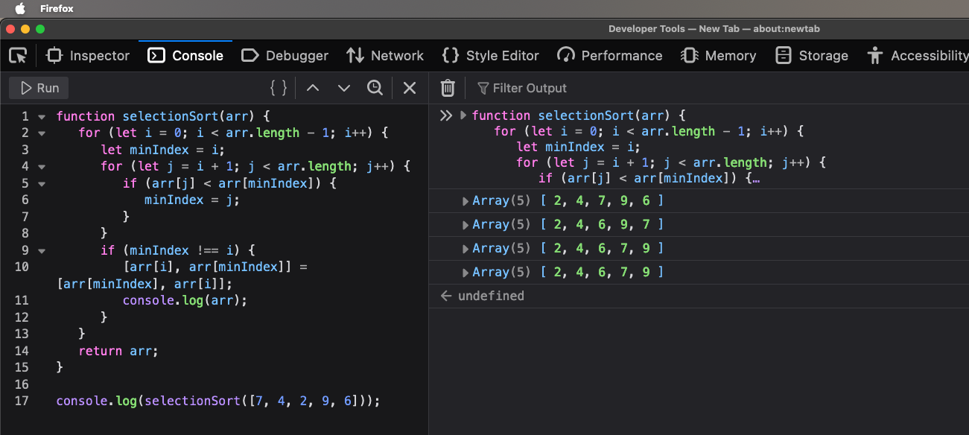Click the console.log(selectionSort(...)) line
The width and height of the screenshot is (969, 435).
(x=218, y=401)
